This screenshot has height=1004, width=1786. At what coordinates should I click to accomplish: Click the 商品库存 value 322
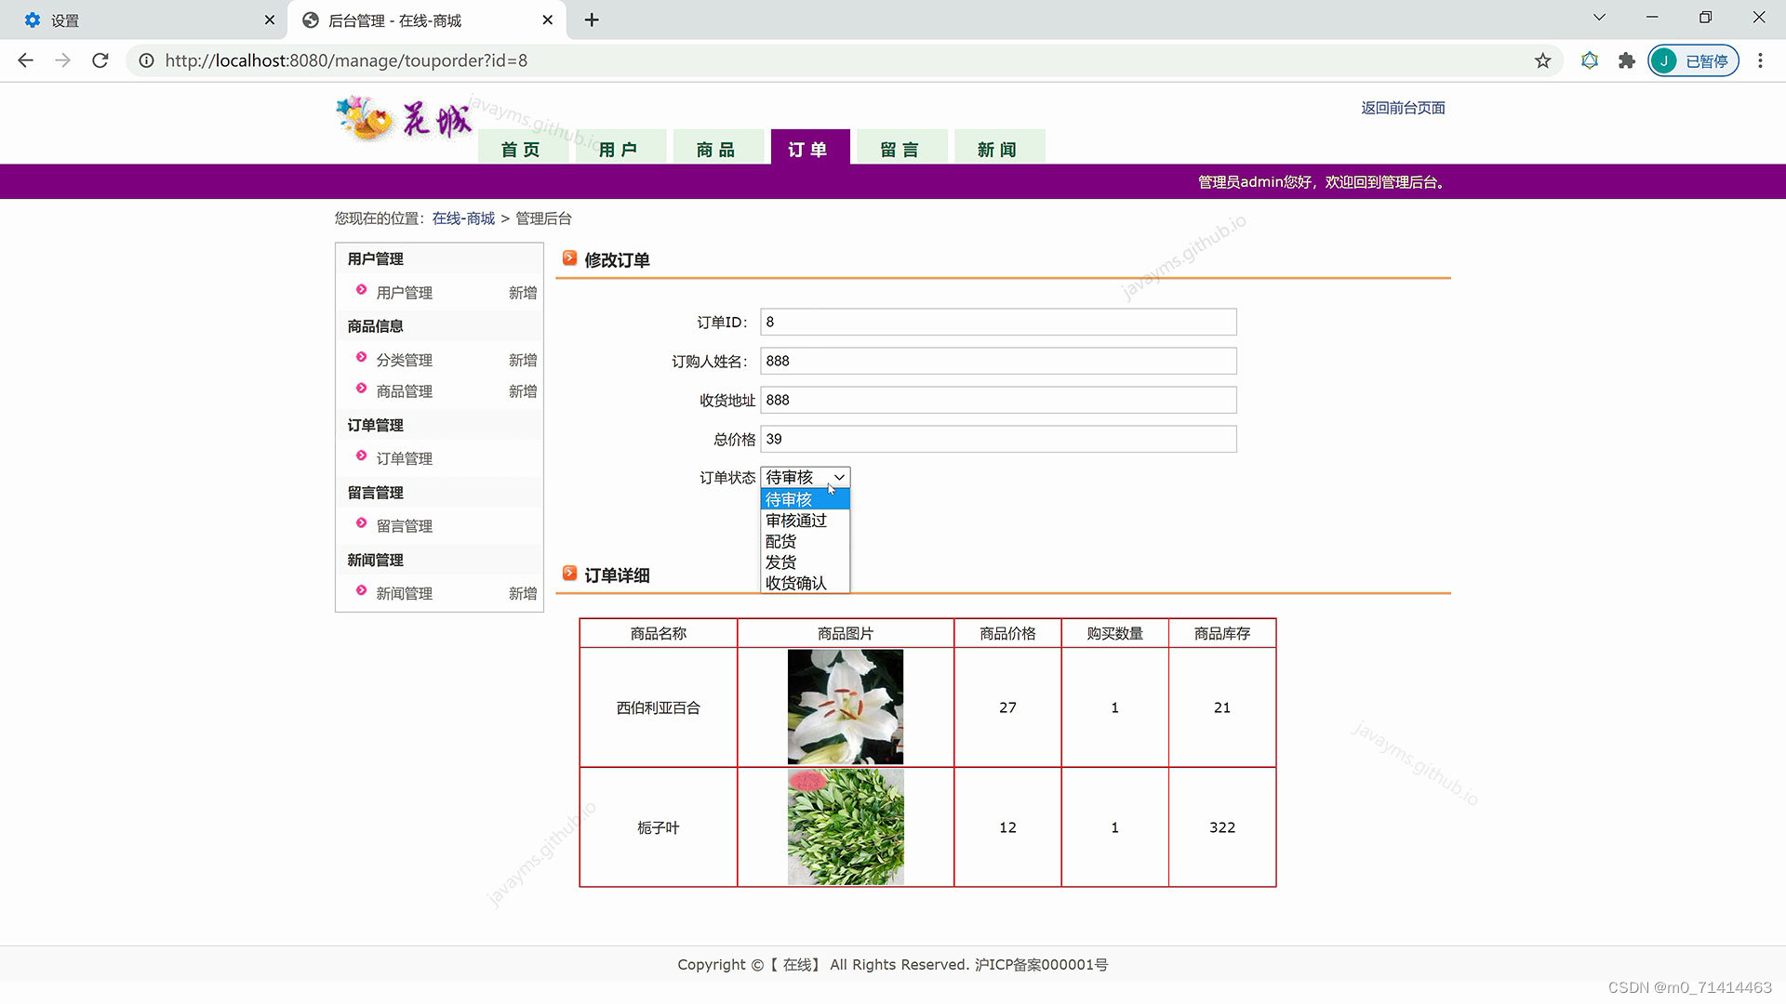(x=1222, y=827)
